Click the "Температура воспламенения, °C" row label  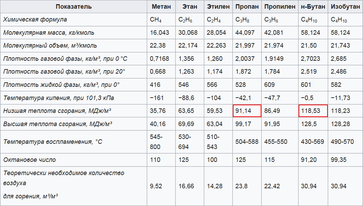pos(53,142)
